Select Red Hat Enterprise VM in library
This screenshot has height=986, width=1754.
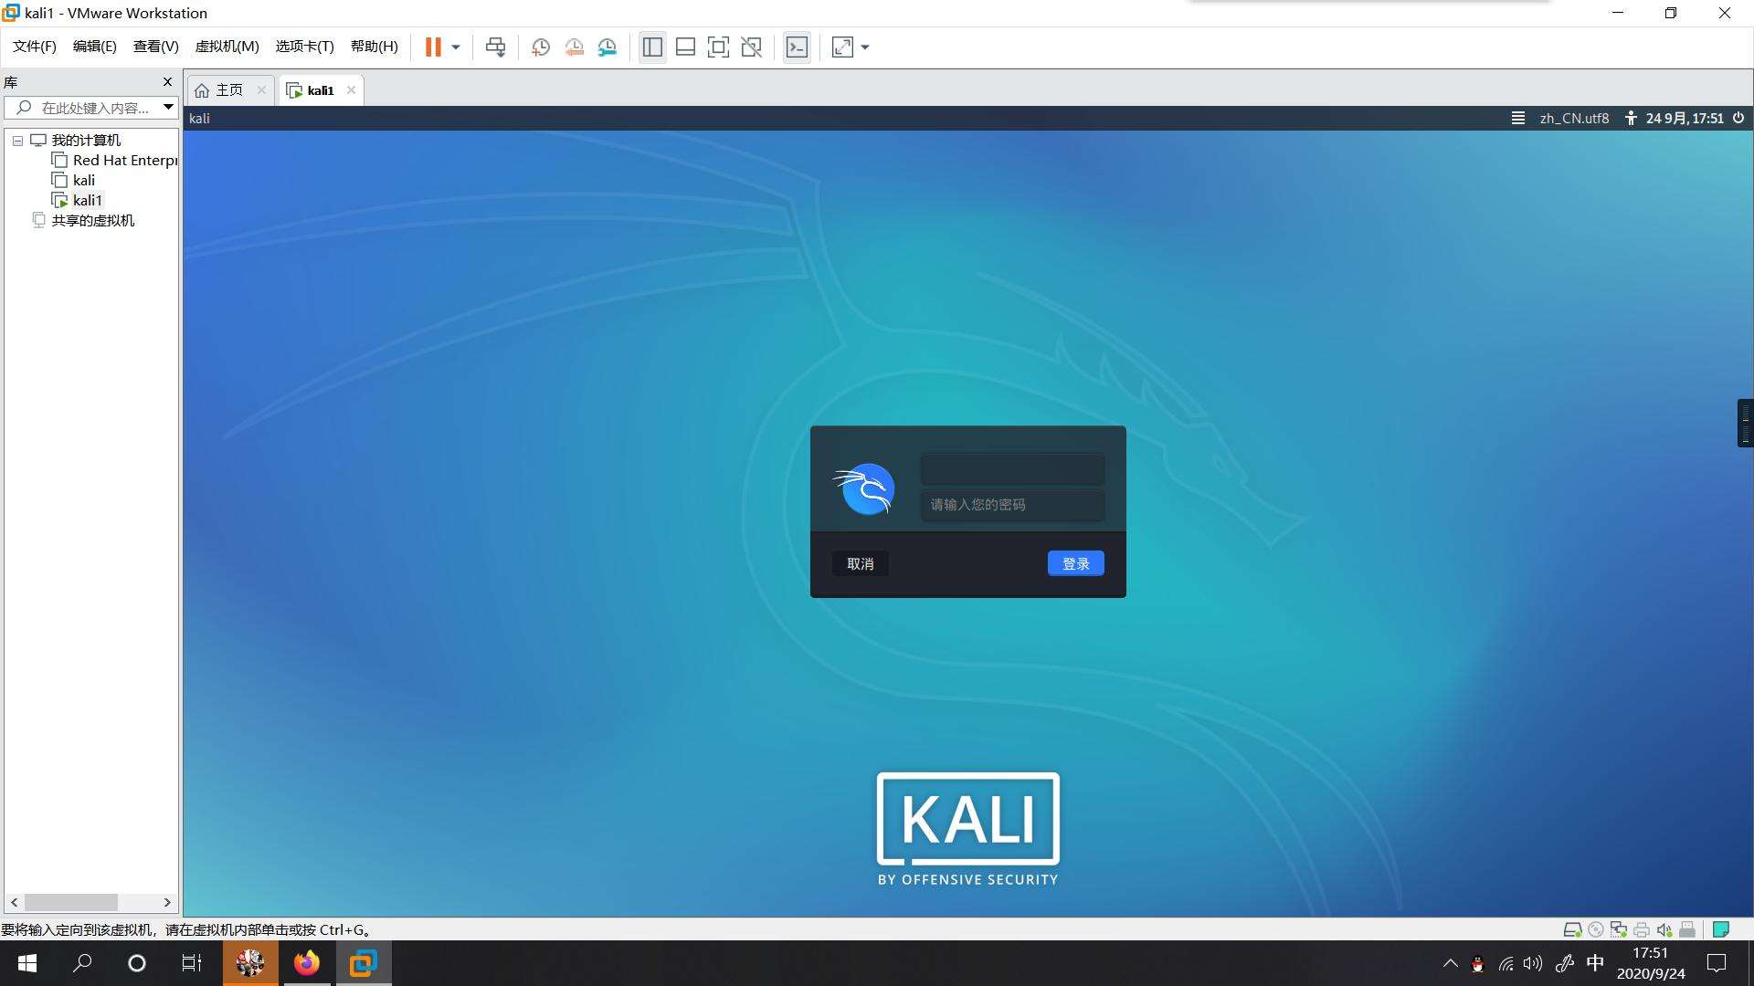click(x=115, y=161)
